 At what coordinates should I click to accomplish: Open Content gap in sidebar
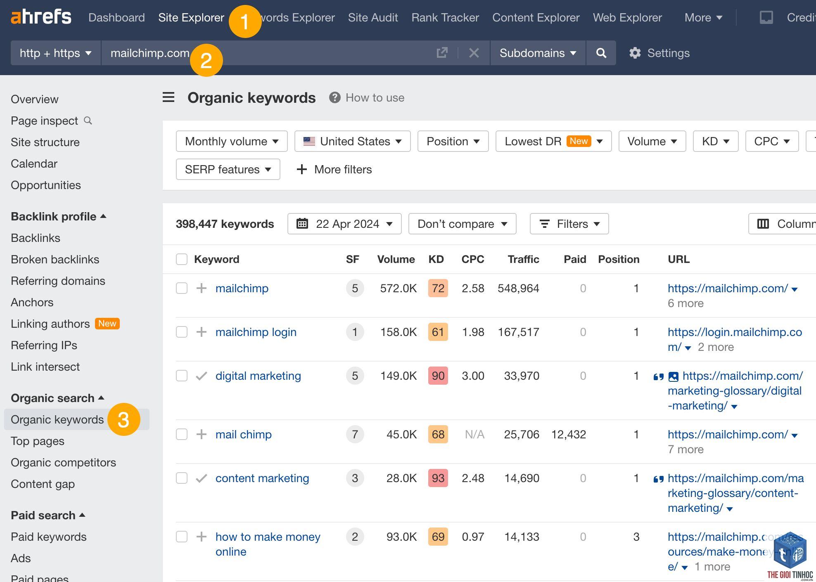coord(43,484)
